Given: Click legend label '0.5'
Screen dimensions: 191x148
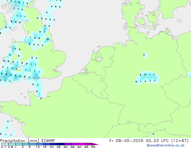Looking at the screenshot, I should (x=10, y=147).
